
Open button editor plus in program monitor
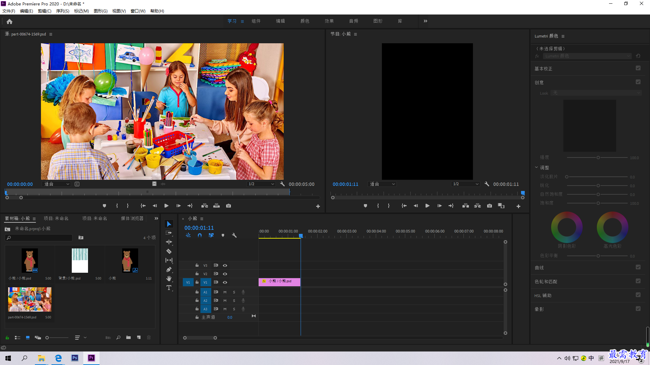click(518, 206)
